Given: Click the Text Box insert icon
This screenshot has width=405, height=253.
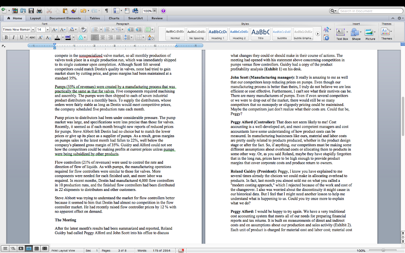Looking at the screenshot, I should [x=341, y=32].
